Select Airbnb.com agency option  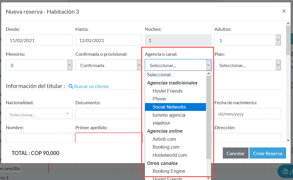point(176,139)
